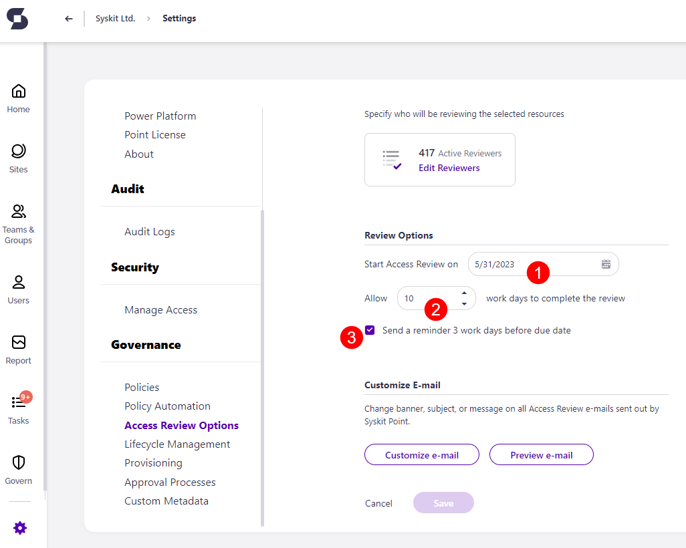Decrease work days using the down stepper
686x548 pixels.
click(465, 303)
